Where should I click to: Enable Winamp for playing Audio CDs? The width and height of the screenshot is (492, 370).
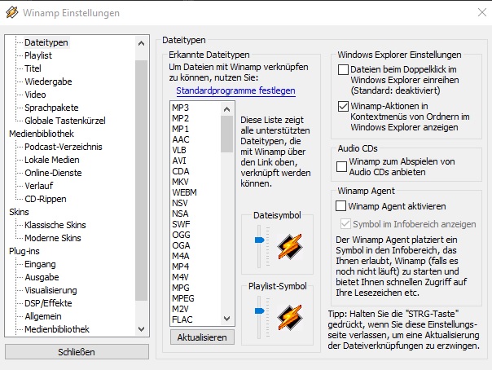pyautogui.click(x=341, y=166)
